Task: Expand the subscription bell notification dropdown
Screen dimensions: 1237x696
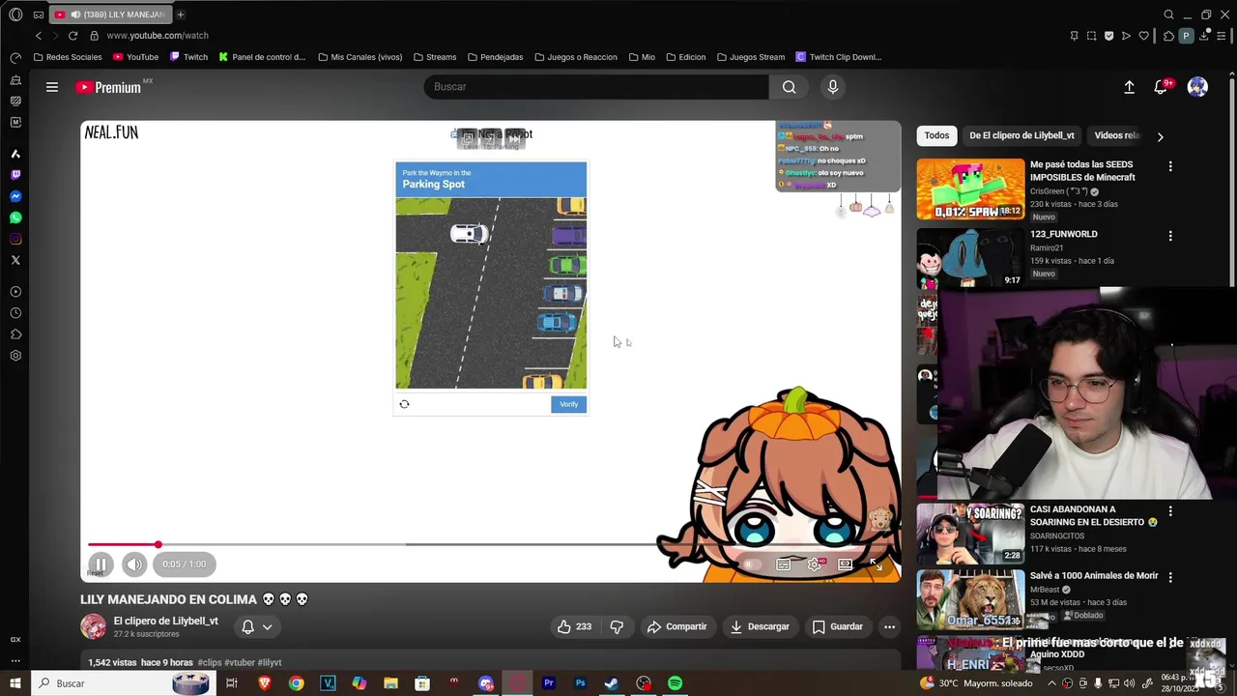Action: 257,626
